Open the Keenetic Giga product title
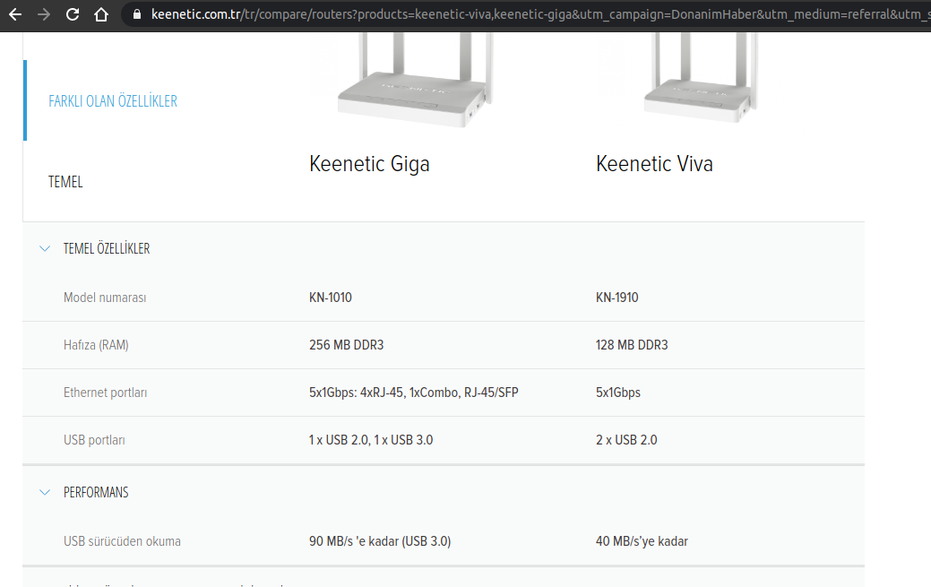This screenshot has height=587, width=931. pyautogui.click(x=369, y=164)
